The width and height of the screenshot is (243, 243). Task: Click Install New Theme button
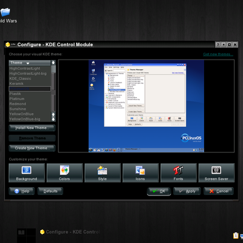click(32, 128)
